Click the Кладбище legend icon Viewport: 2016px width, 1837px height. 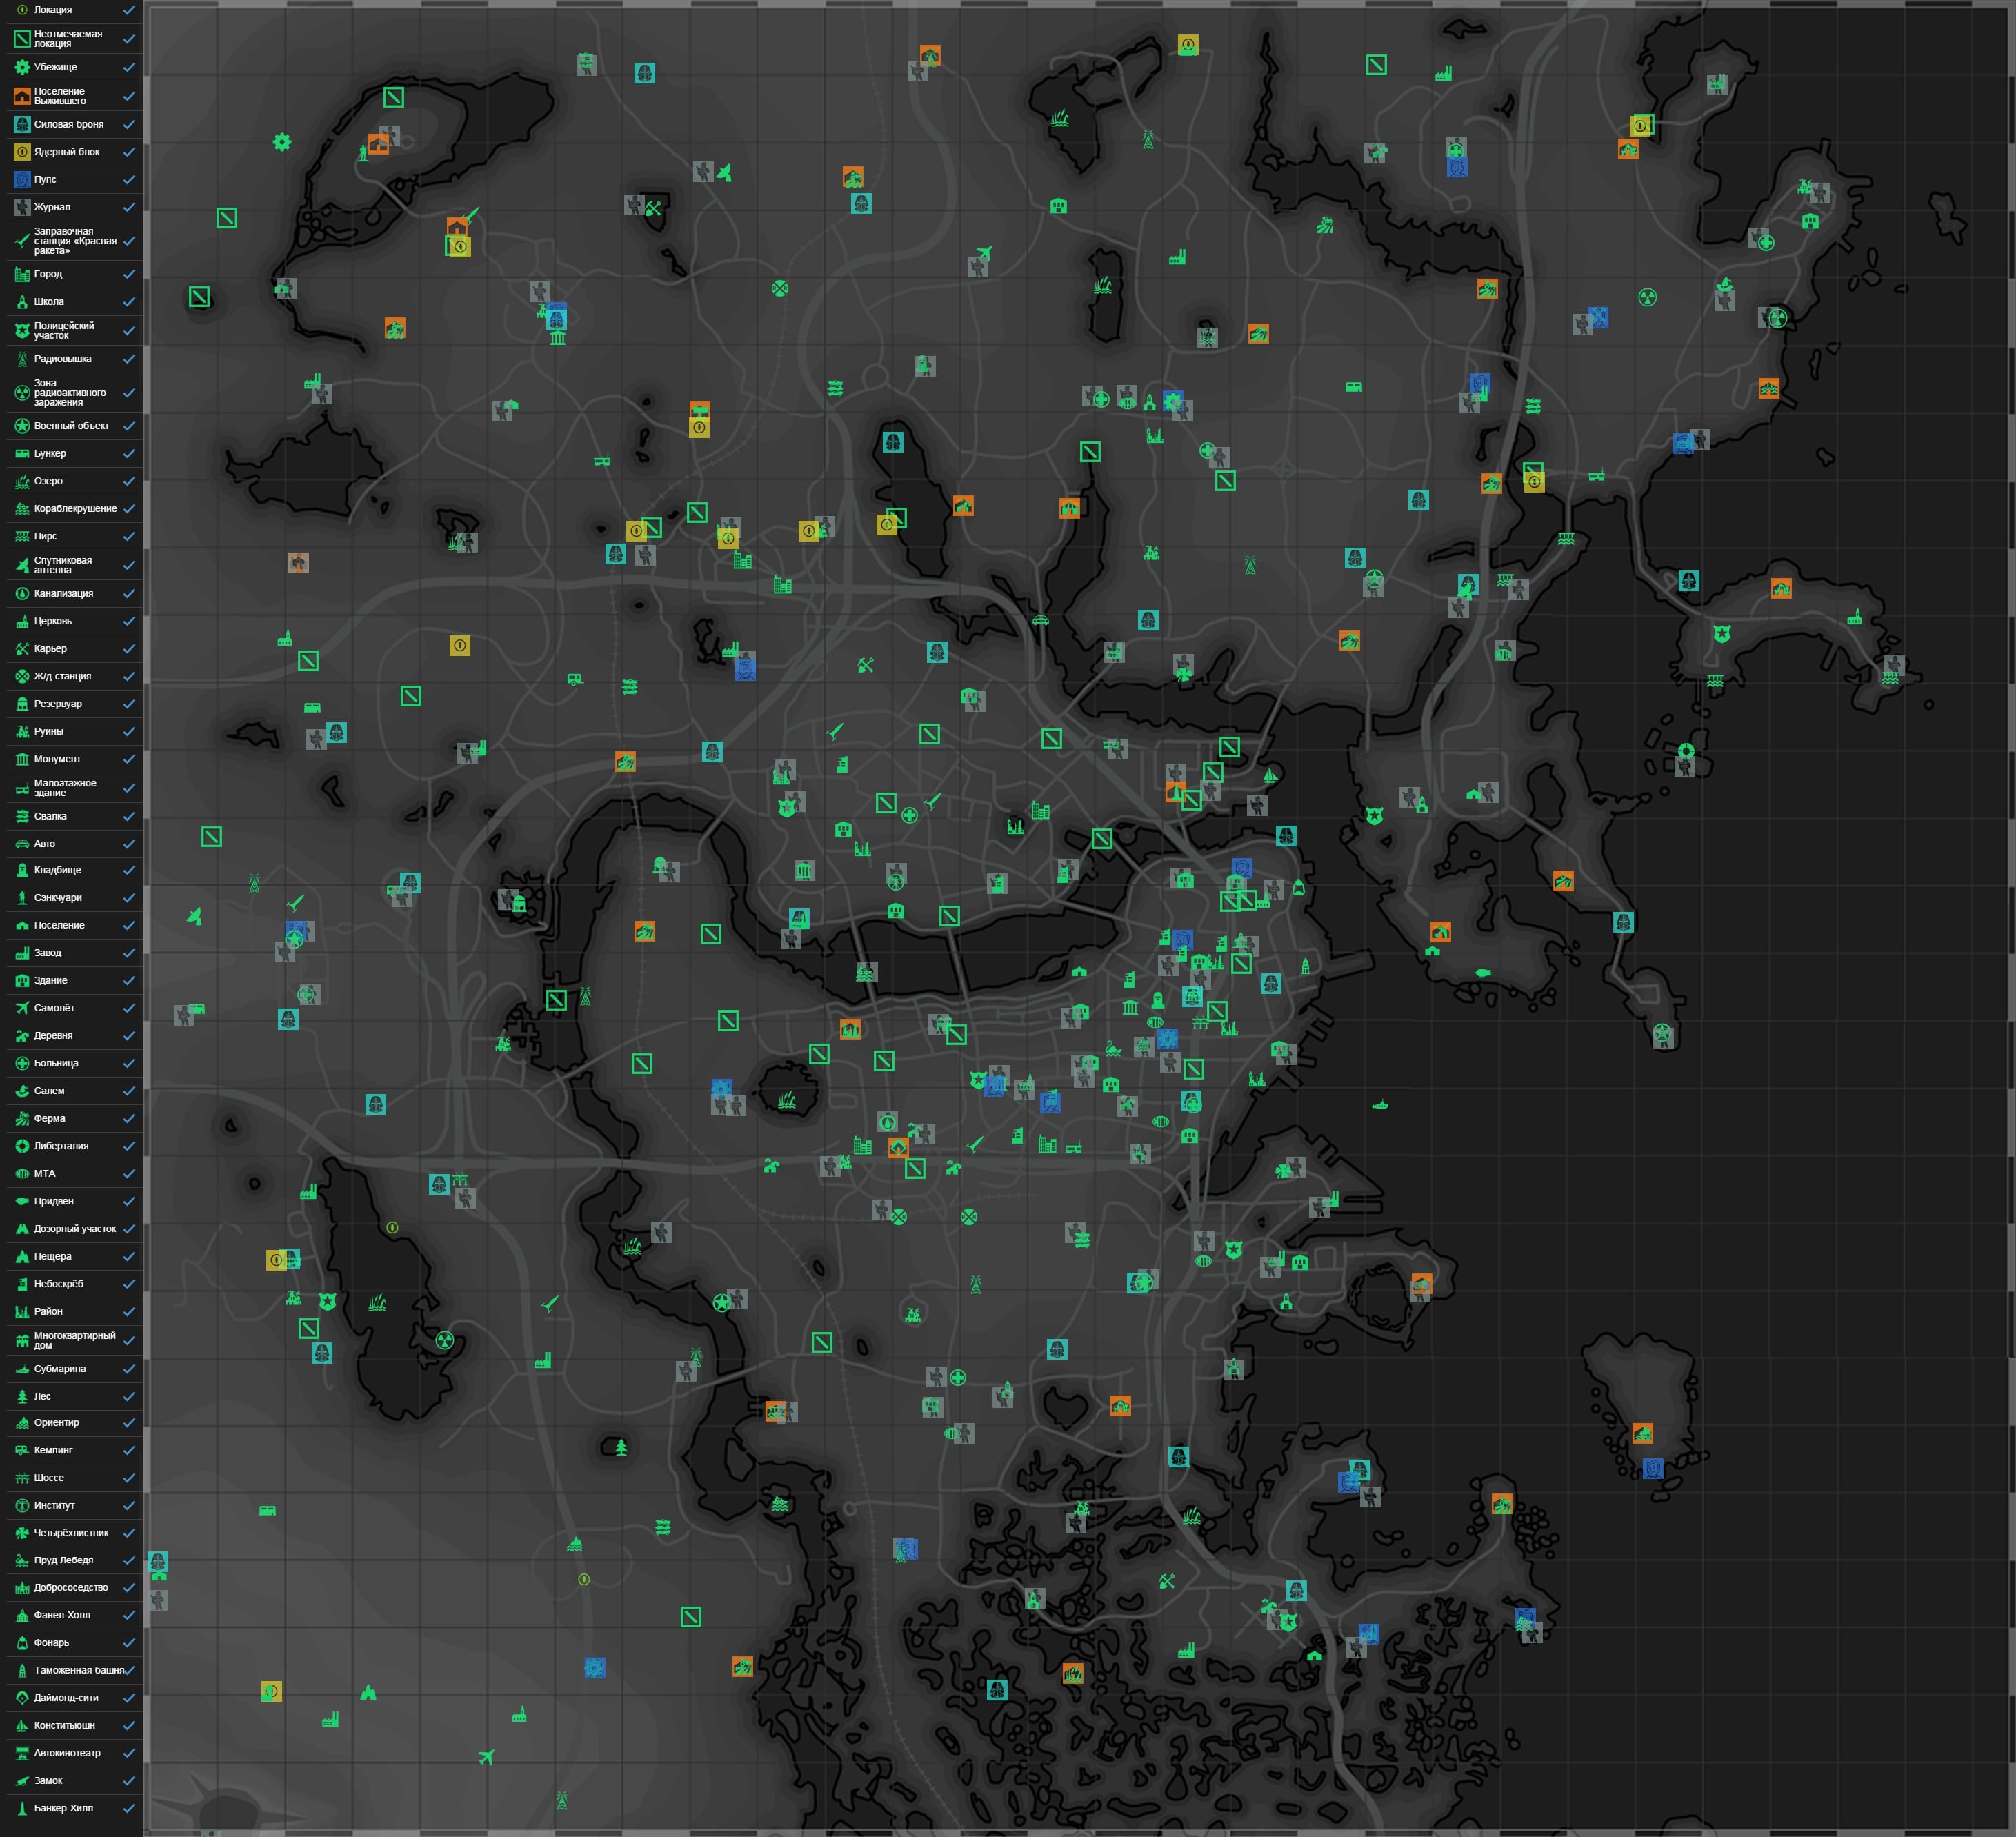click(22, 870)
